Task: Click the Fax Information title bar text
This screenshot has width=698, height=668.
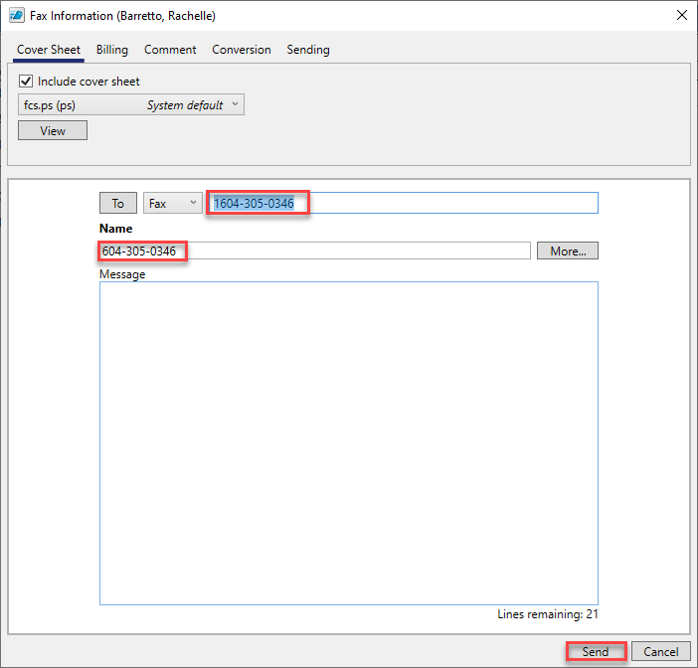Action: click(x=123, y=16)
